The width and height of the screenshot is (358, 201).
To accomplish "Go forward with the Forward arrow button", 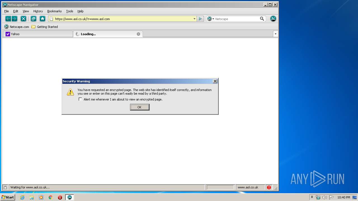I will (x=15, y=19).
